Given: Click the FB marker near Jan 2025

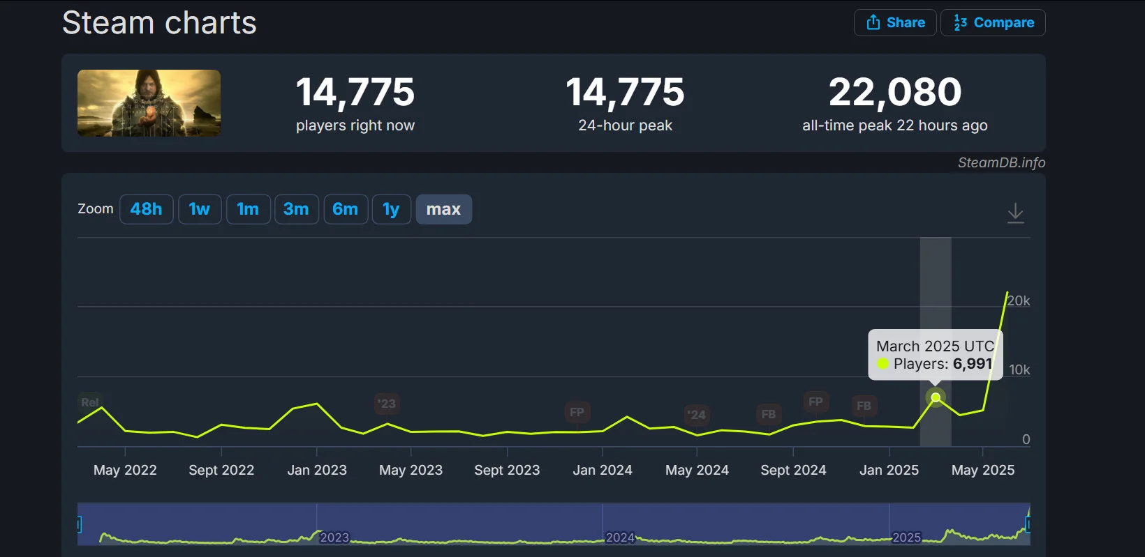Looking at the screenshot, I should point(864,406).
